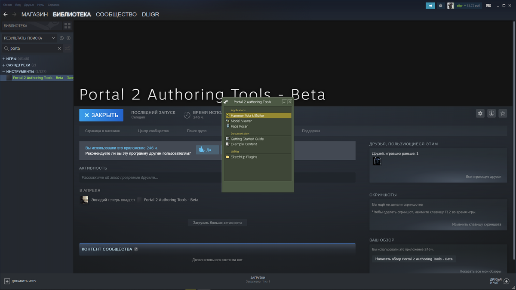The image size is (516, 290).
Task: Open the 'Друзья' menu
Action: 29,5
